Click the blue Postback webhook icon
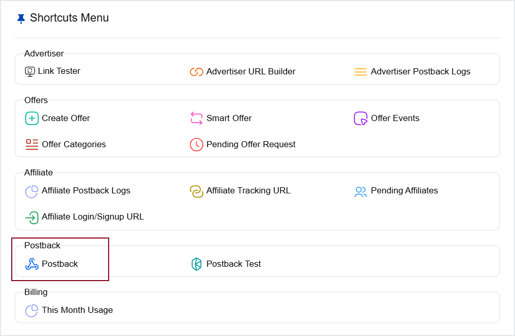This screenshot has width=515, height=336. 32,264
